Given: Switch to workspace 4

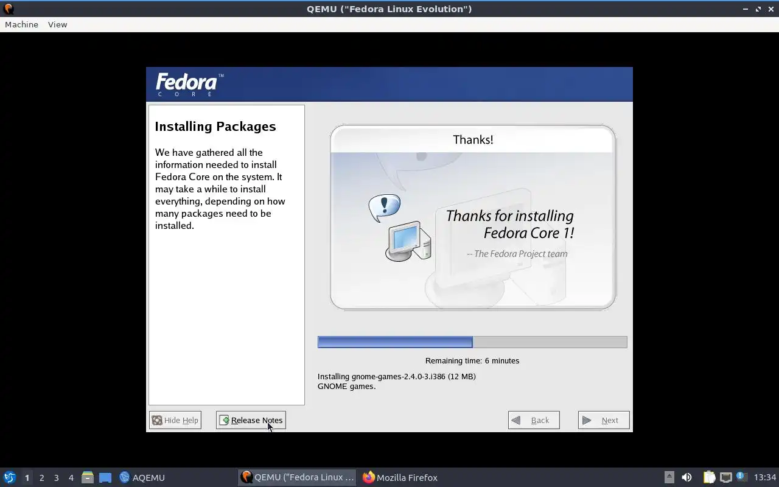Looking at the screenshot, I should pyautogui.click(x=71, y=477).
